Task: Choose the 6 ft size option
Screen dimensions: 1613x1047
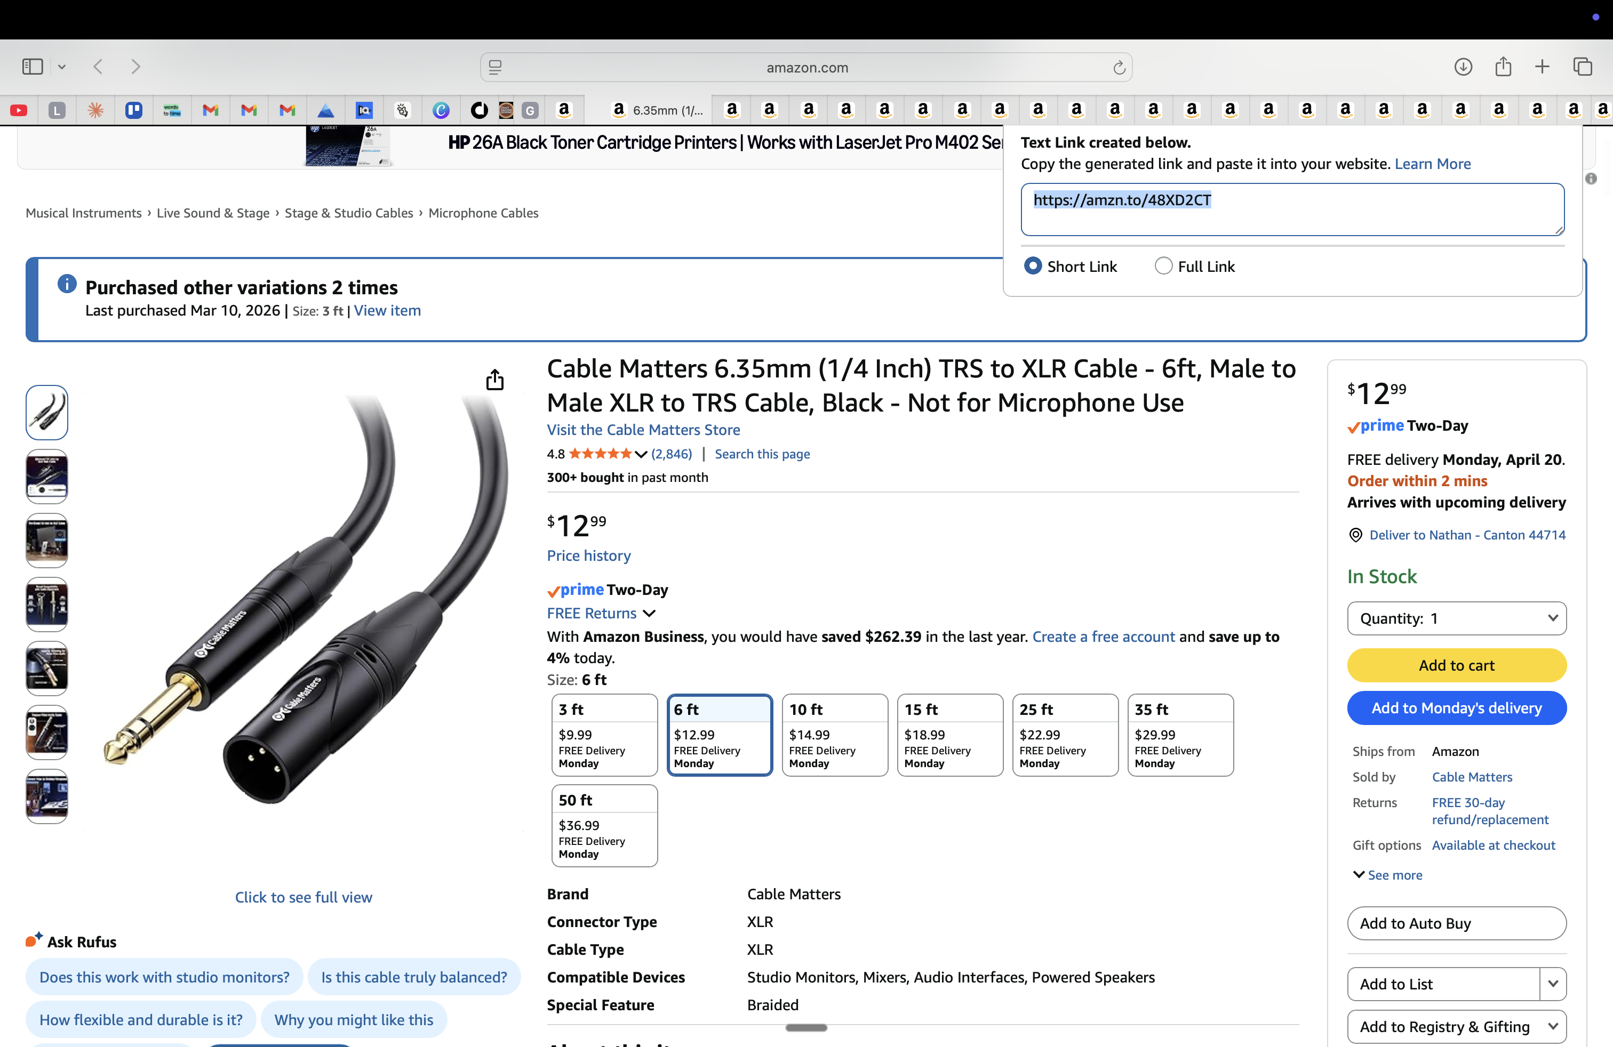Action: (719, 735)
